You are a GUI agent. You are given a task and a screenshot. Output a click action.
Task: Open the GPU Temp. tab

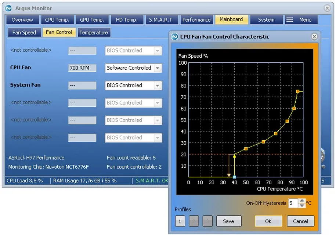92,20
